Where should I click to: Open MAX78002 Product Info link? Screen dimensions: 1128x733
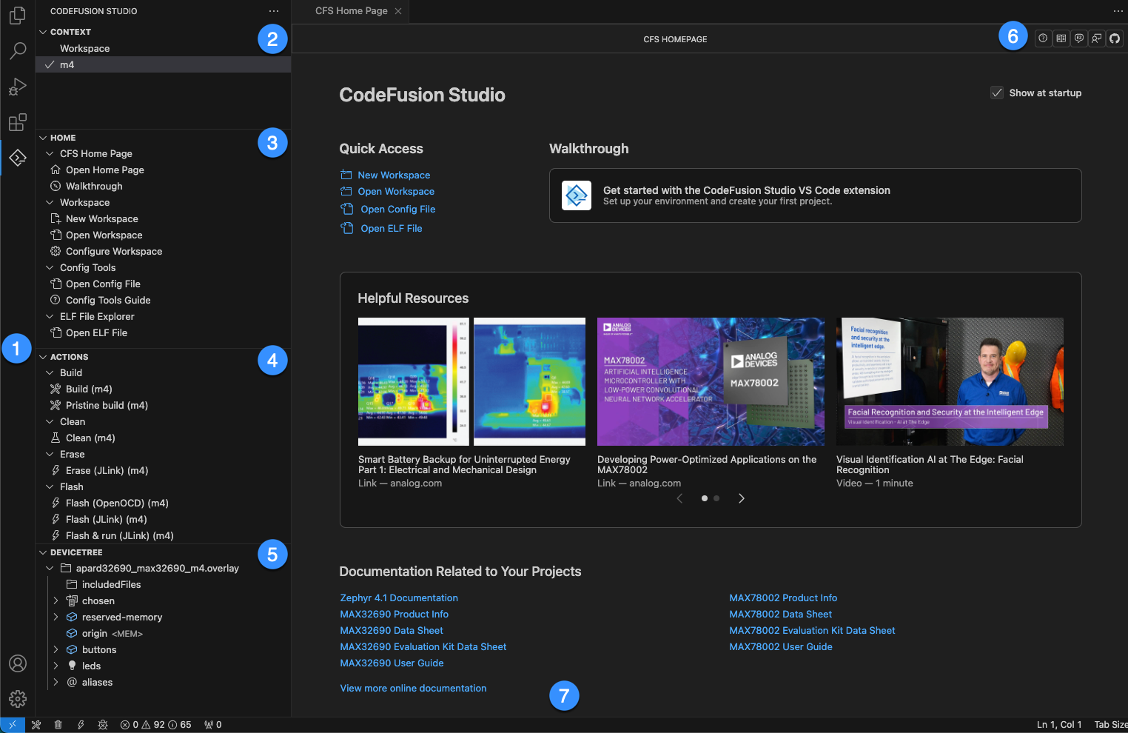tap(783, 598)
